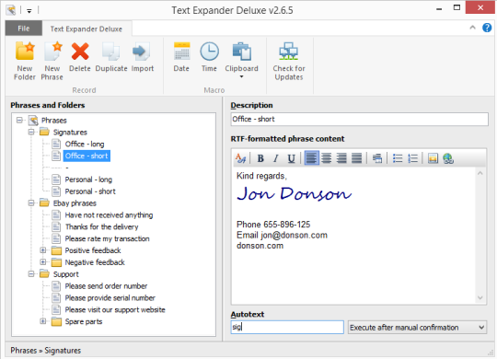The width and height of the screenshot is (497, 359).
Task: Select the Personal - short phrase
Action: 90,191
